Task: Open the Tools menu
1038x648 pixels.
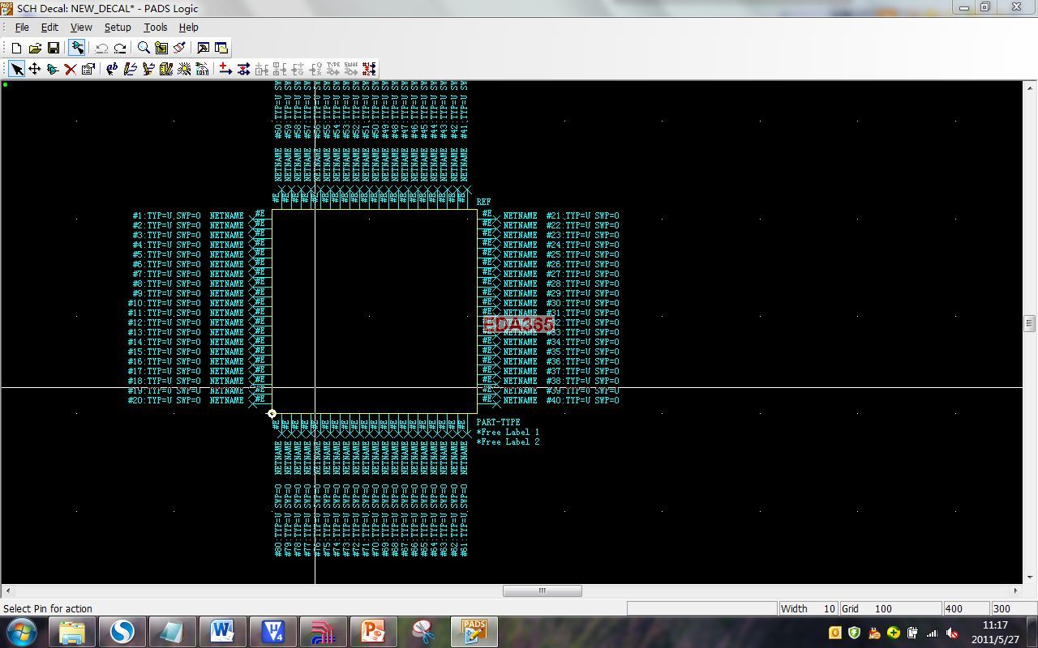Action: tap(155, 27)
